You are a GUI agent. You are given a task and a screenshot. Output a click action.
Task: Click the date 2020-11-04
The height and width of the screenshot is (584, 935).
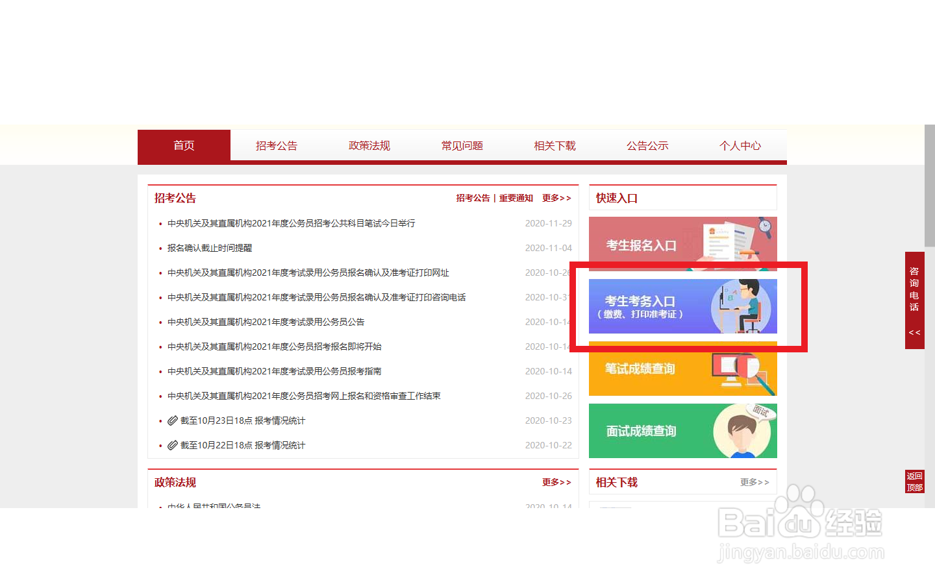click(x=549, y=248)
